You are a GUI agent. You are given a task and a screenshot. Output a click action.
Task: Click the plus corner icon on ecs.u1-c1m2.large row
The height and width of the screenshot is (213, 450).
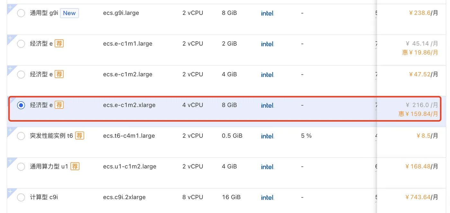click(x=10, y=161)
